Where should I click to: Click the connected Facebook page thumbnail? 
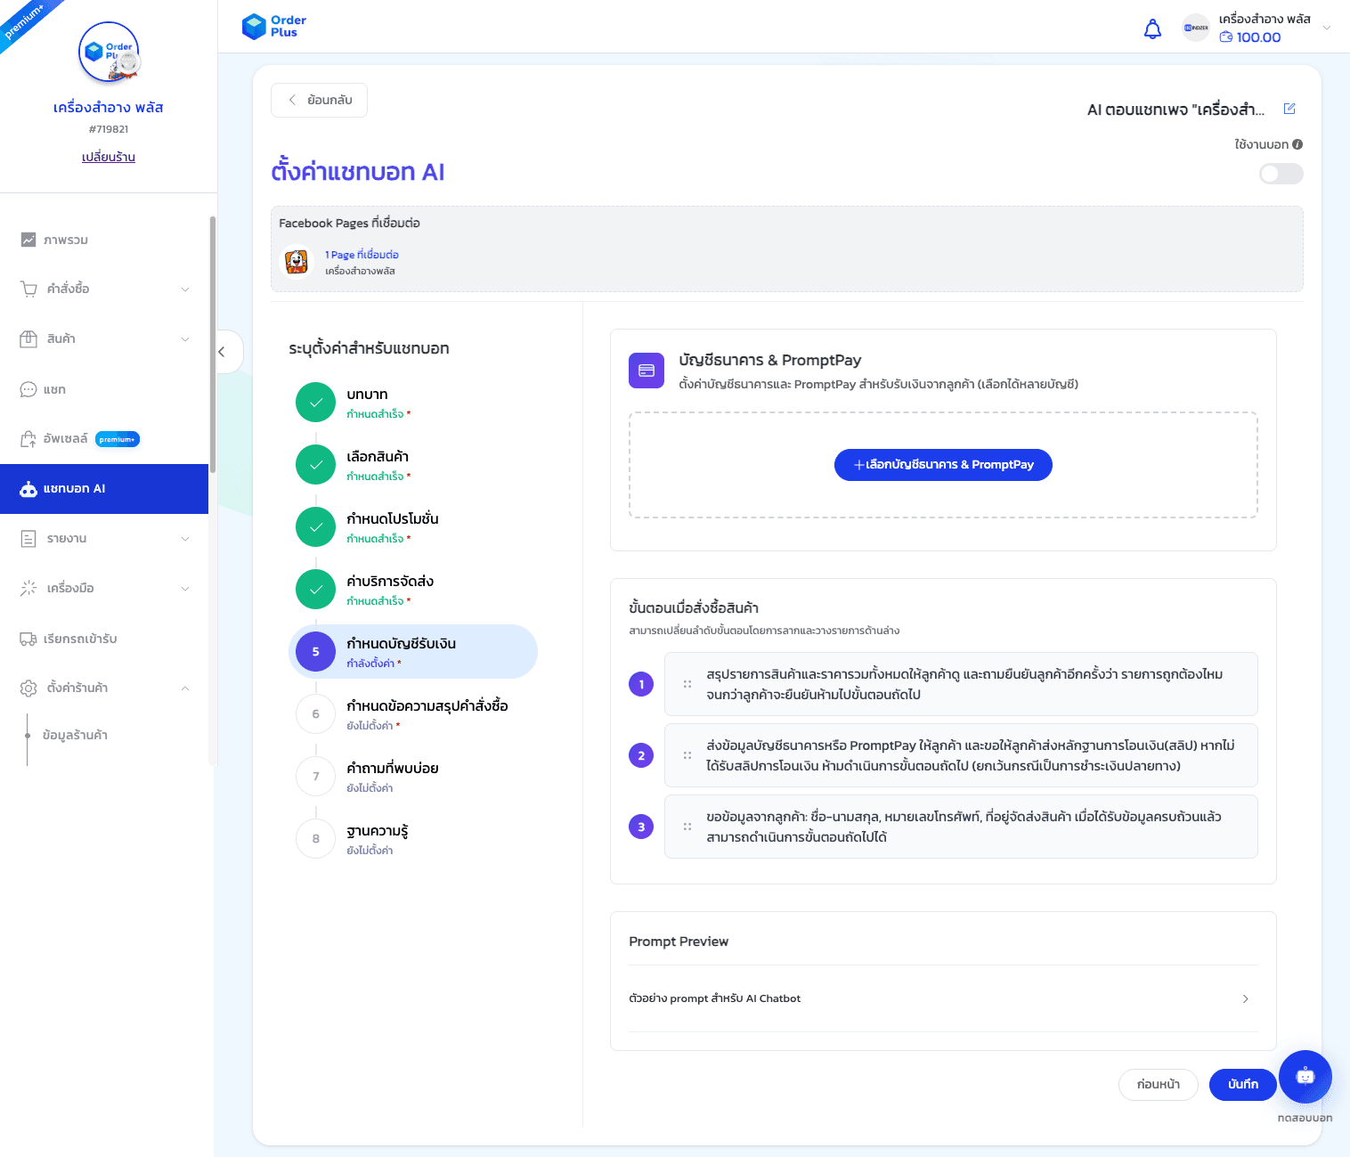297,261
